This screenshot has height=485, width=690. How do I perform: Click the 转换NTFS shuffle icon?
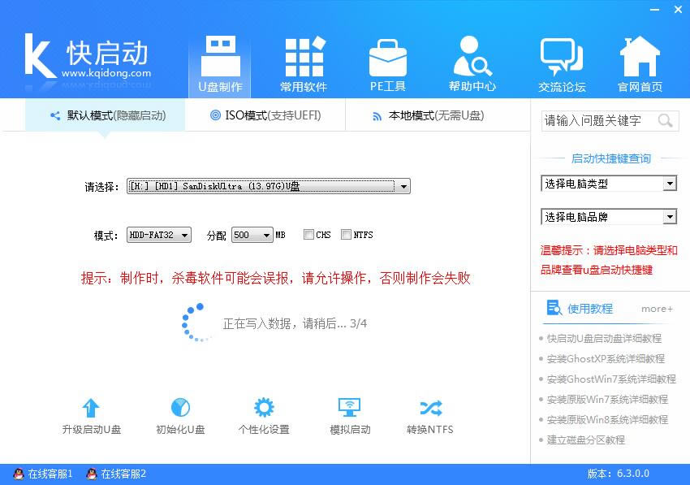[x=430, y=409]
